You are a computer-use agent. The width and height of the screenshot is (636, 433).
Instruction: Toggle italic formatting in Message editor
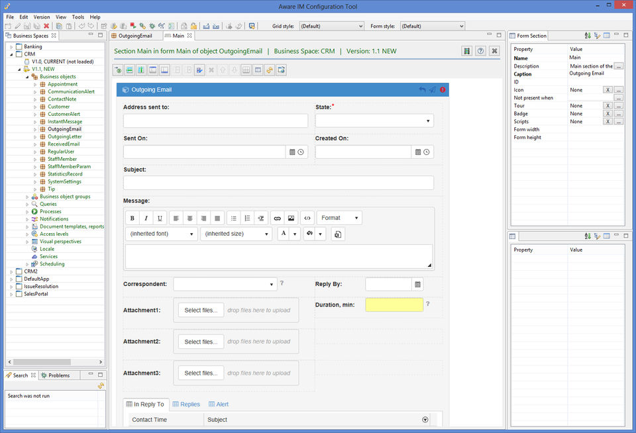(146, 218)
